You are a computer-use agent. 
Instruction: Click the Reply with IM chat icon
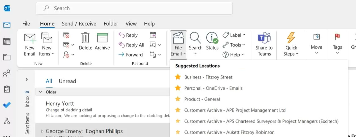pyautogui.click(x=153, y=45)
